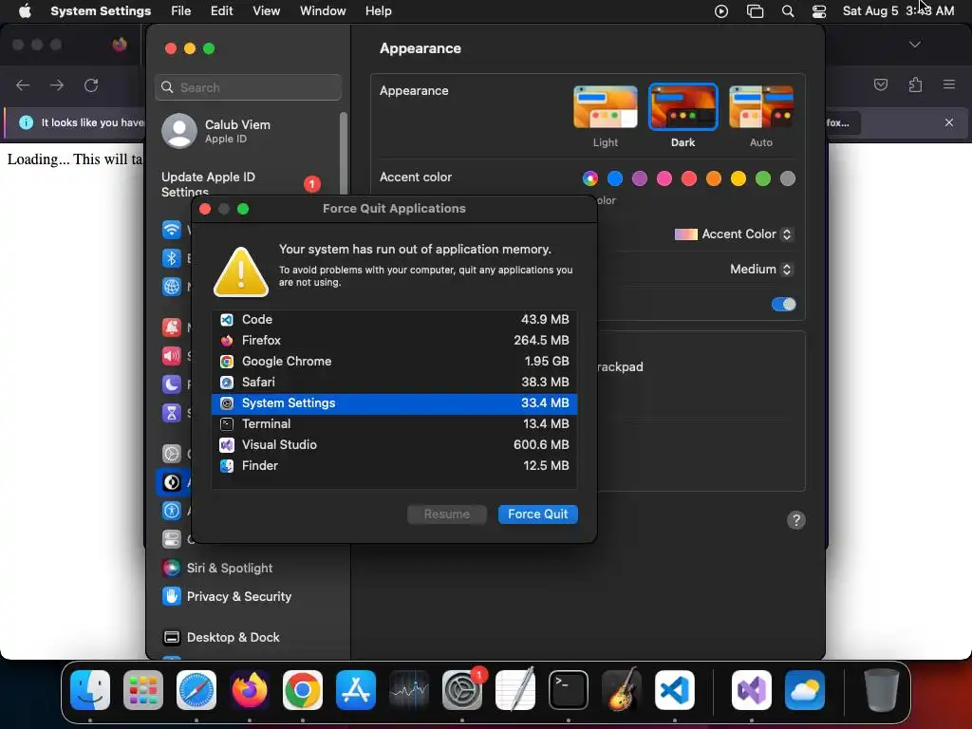Open the File menu
The height and width of the screenshot is (729, 972).
point(181,11)
